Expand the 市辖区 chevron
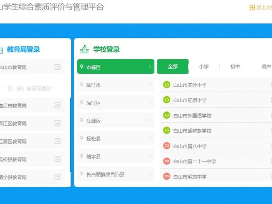The height and width of the screenshot is (204, 272). (x=150, y=67)
